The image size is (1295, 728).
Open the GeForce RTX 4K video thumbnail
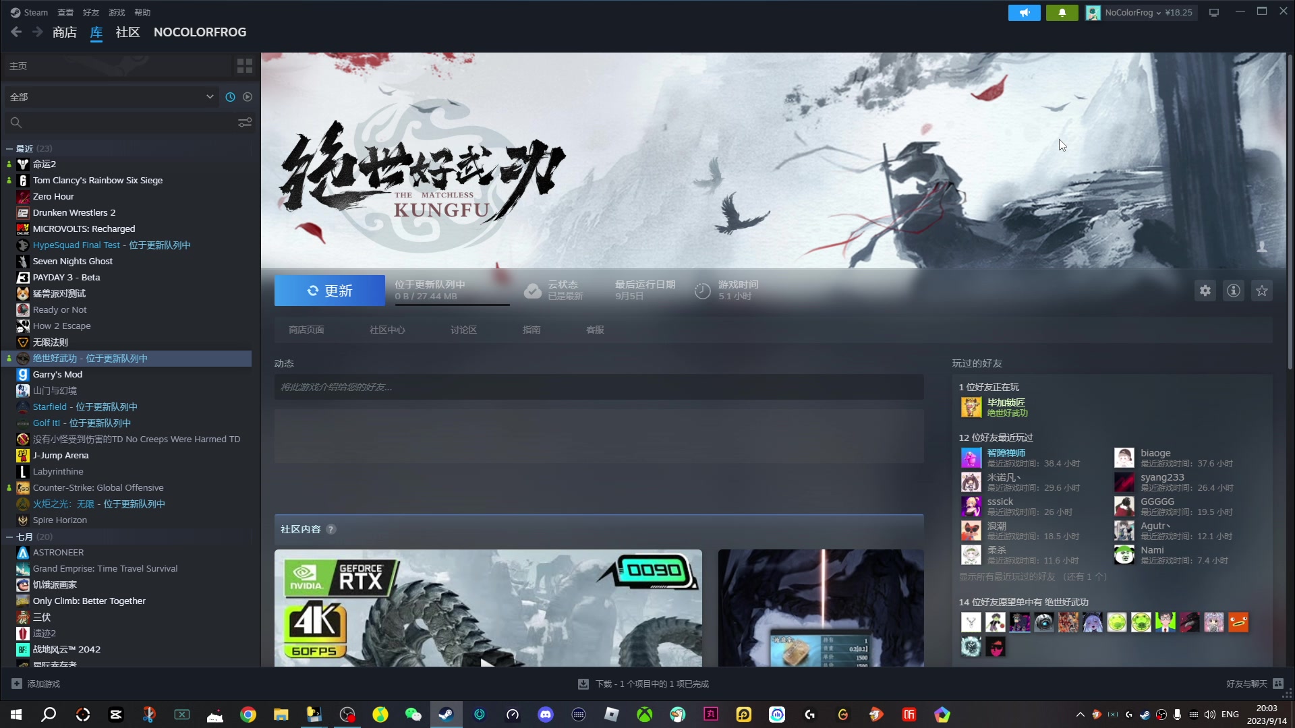[x=488, y=608]
